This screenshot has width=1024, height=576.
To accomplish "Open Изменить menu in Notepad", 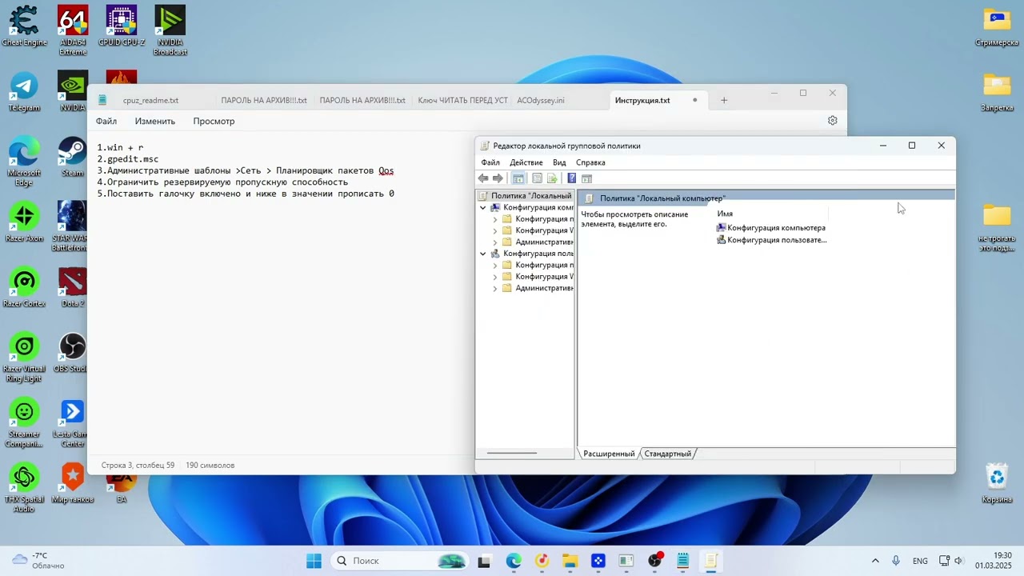I will 155,121.
